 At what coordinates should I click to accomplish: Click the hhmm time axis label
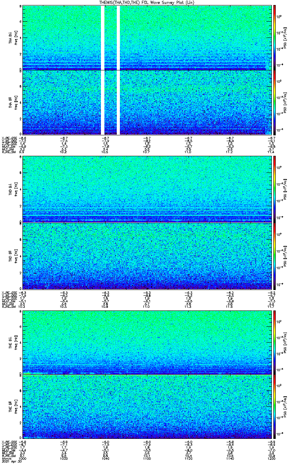[x=6, y=458]
